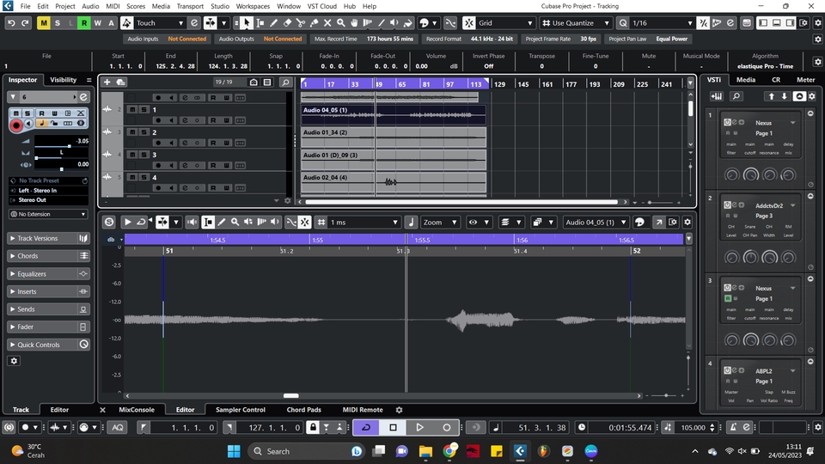Click Audition Loop in sample editor toolbar
This screenshot has width=825, height=464.
141,222
